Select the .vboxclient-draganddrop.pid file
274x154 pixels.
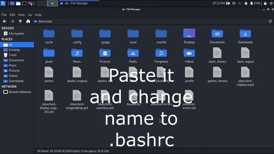pos(77,100)
